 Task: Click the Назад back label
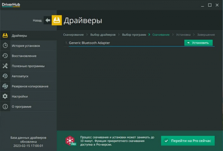(37, 21)
